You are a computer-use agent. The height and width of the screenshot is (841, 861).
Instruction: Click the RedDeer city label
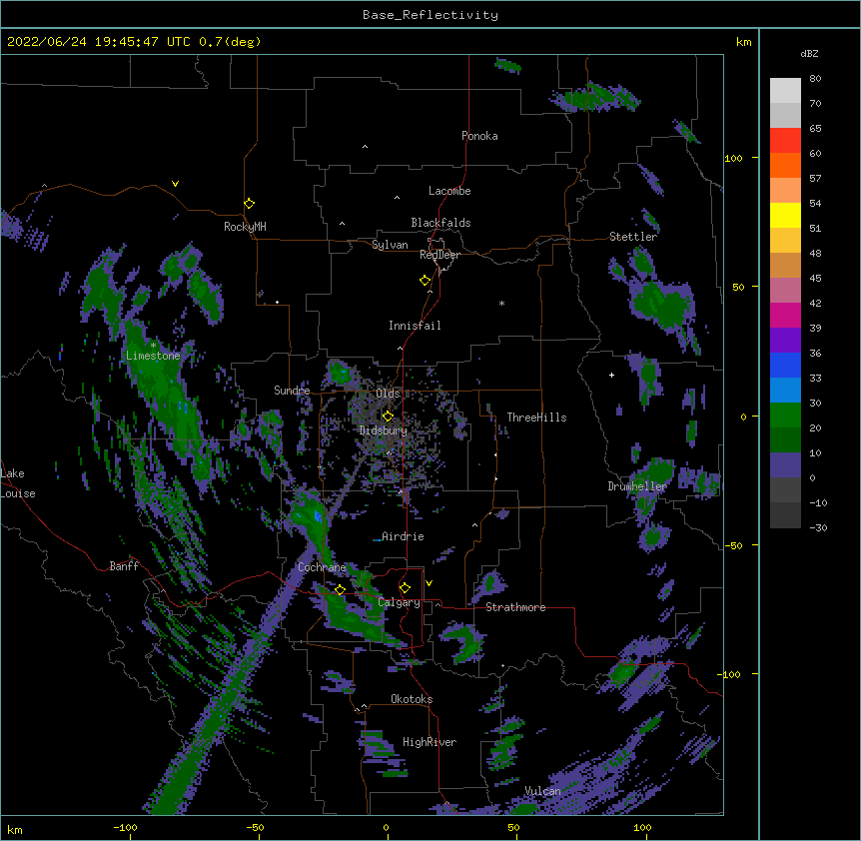tap(439, 255)
